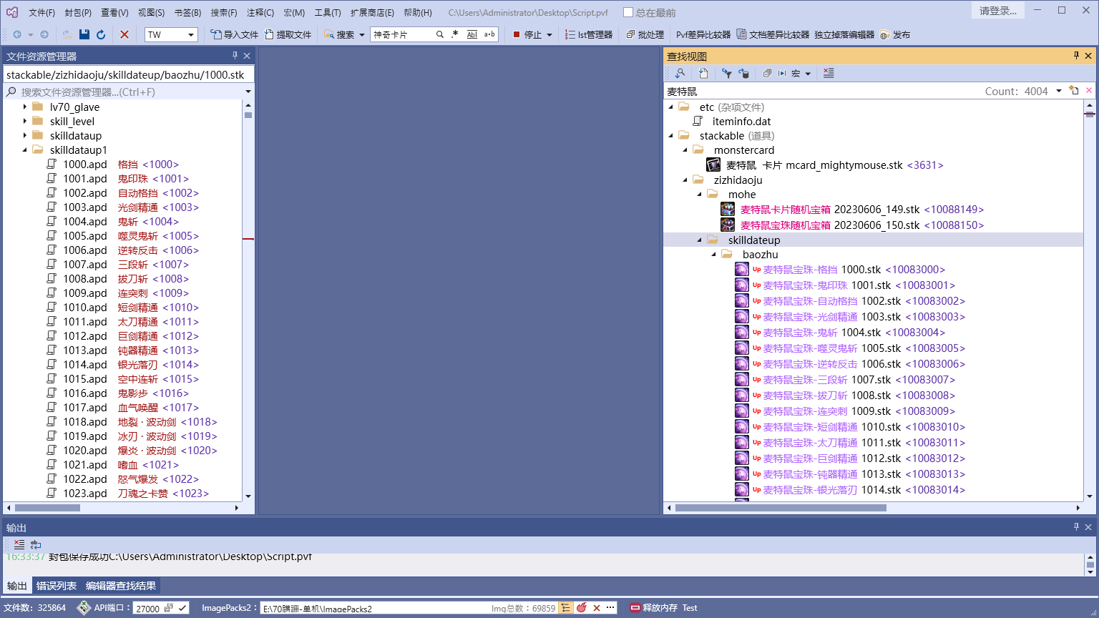Save the package with floppy disk icon
This screenshot has width=1099, height=618.
84,34
